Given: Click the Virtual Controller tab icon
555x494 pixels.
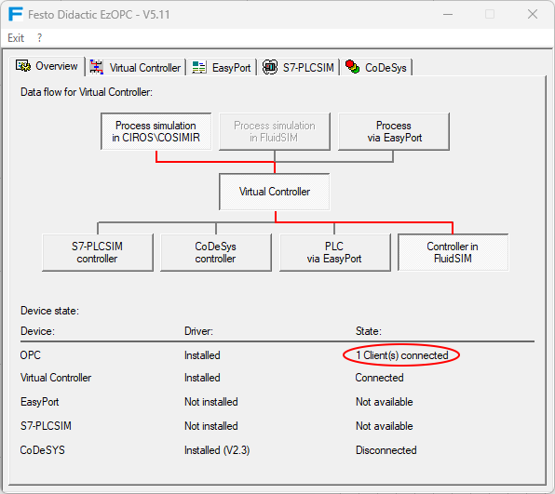Looking at the screenshot, I should tap(96, 67).
